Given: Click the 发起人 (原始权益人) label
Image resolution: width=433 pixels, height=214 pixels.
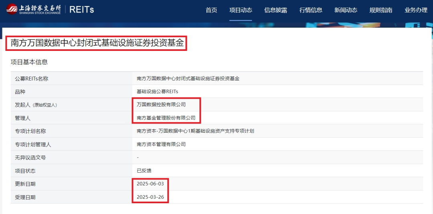Looking at the screenshot, I should tap(36, 105).
